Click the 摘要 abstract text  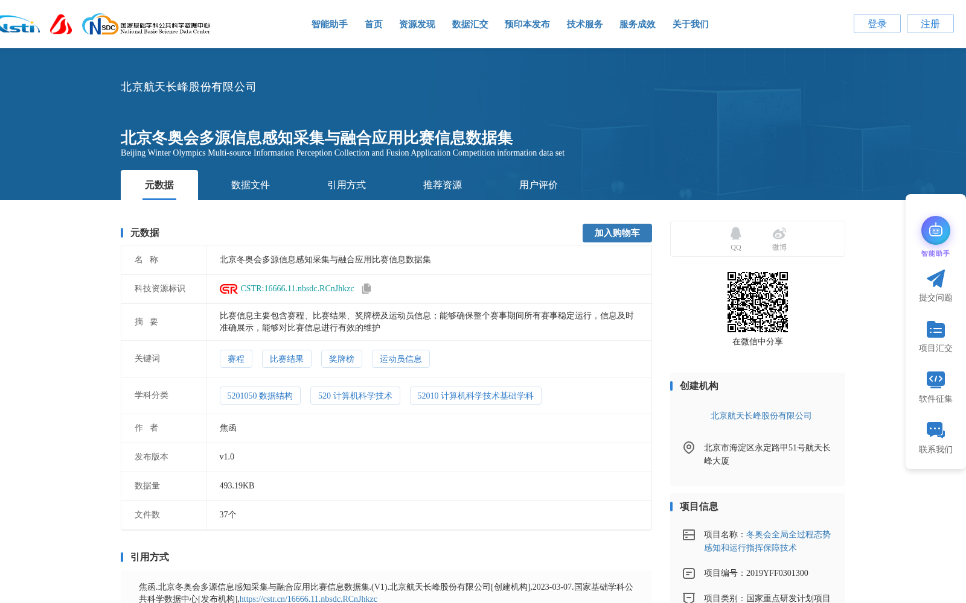[x=427, y=322]
